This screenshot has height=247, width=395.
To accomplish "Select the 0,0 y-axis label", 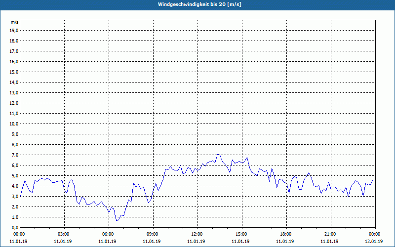I will [x=15, y=227].
